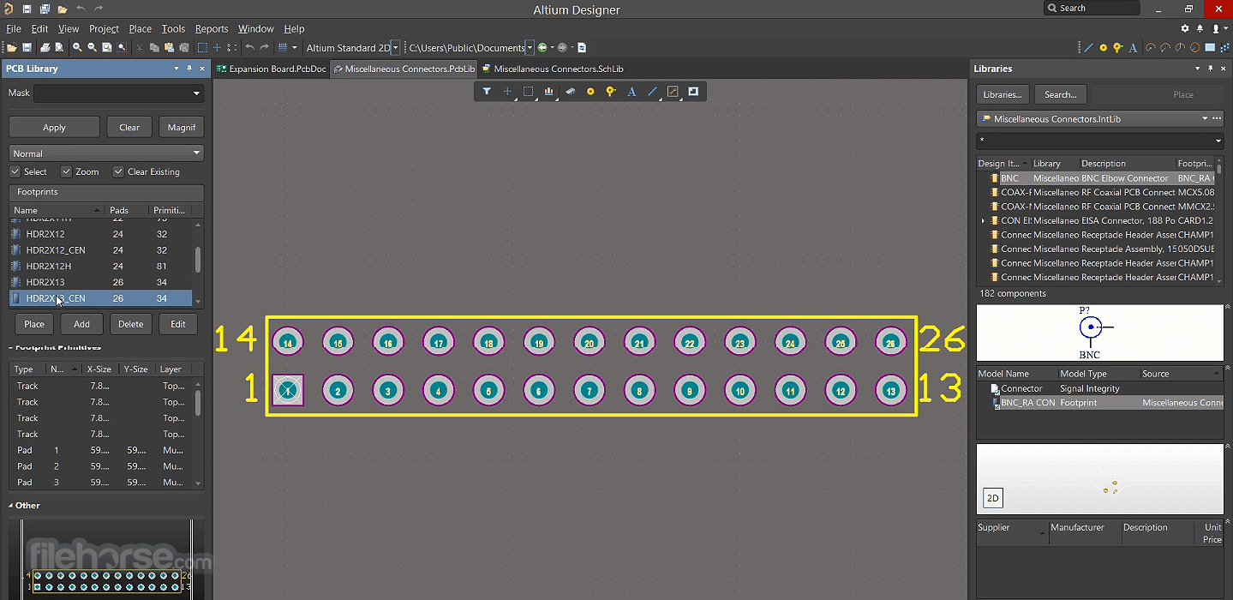Click the Add footprint button
The height and width of the screenshot is (600, 1233).
click(81, 324)
